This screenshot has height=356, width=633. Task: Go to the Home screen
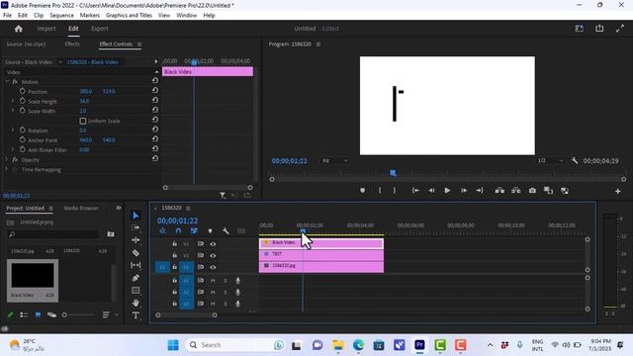tap(19, 29)
